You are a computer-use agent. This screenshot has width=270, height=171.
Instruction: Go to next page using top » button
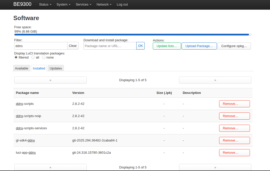tap(215, 80)
